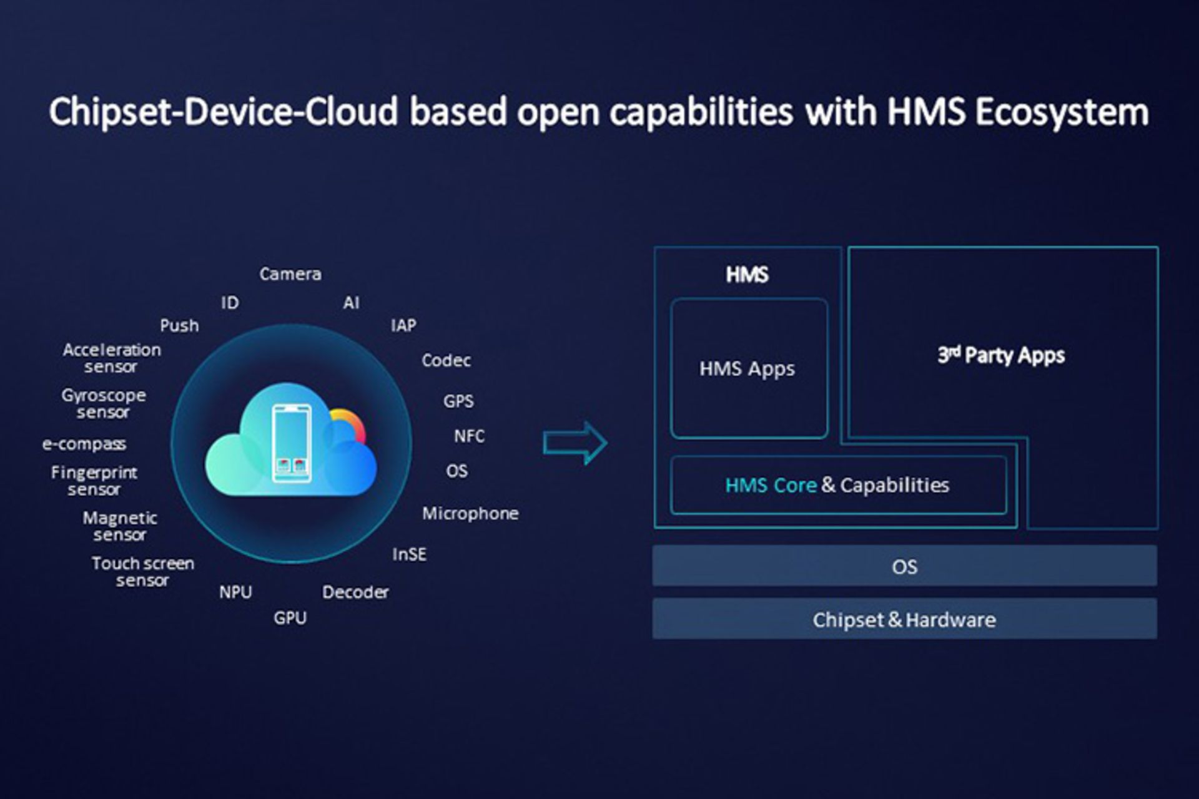1199x799 pixels.
Task: Select the Chipset & Hardware layer
Action: 905,619
